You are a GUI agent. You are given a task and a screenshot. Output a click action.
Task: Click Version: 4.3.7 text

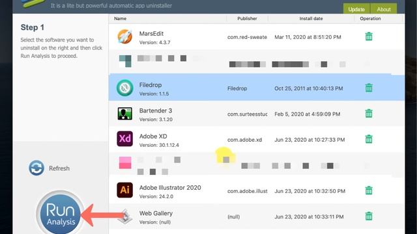(x=155, y=42)
